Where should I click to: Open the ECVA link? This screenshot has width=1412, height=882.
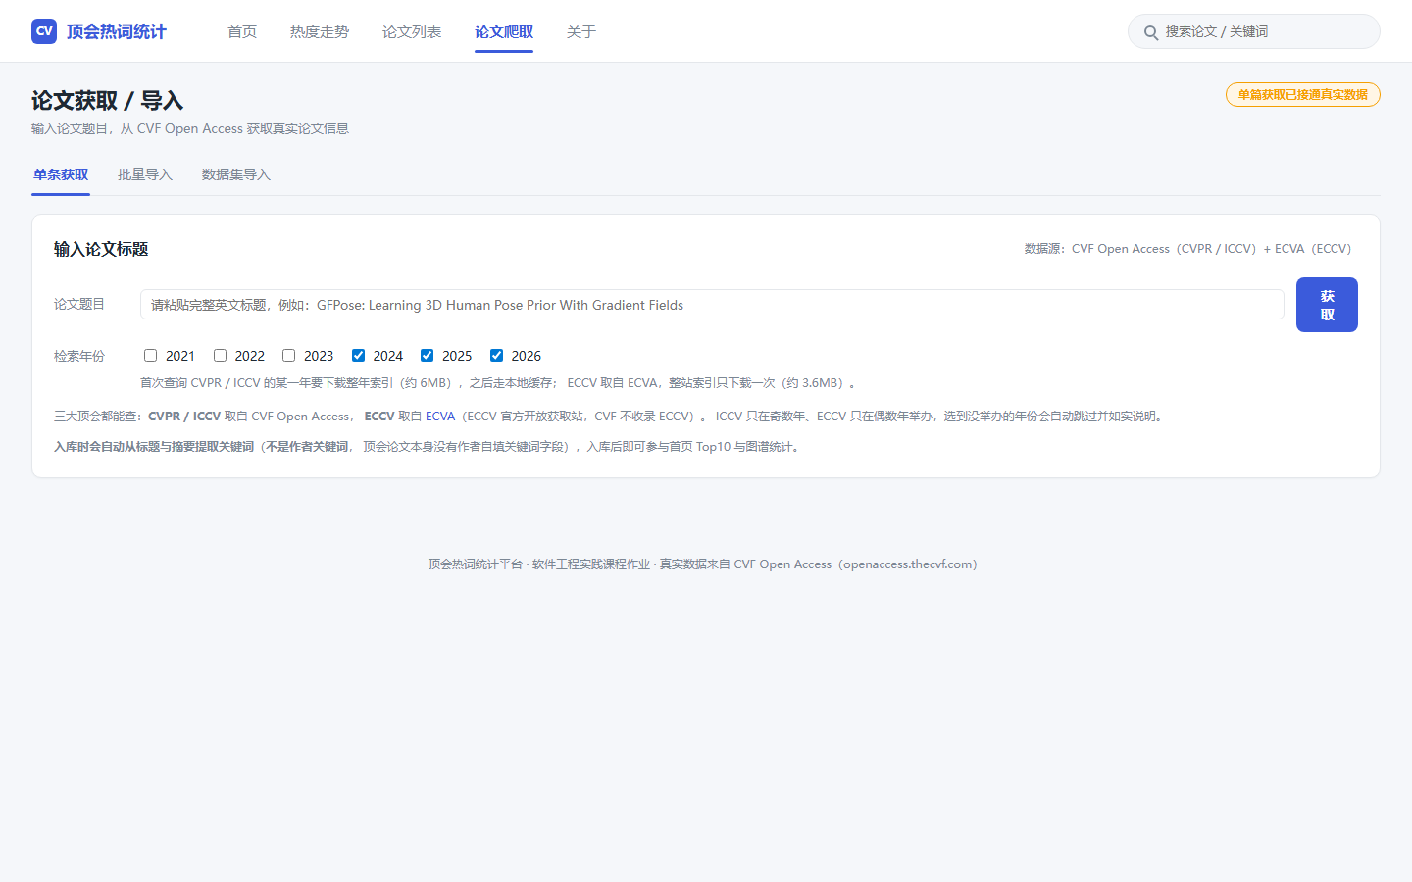point(440,416)
